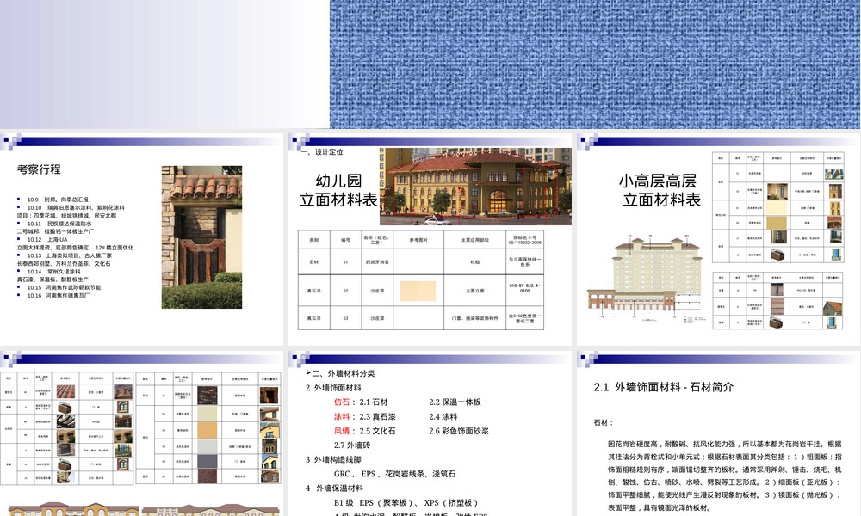Viewport: 861px width, 516px height.
Task: Select the 柱础 table cell
Action: [x=474, y=262]
